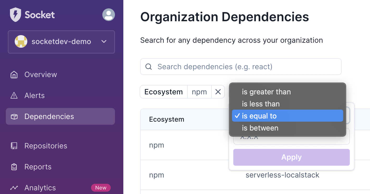Click the Organization Dependencies heading

(225, 17)
